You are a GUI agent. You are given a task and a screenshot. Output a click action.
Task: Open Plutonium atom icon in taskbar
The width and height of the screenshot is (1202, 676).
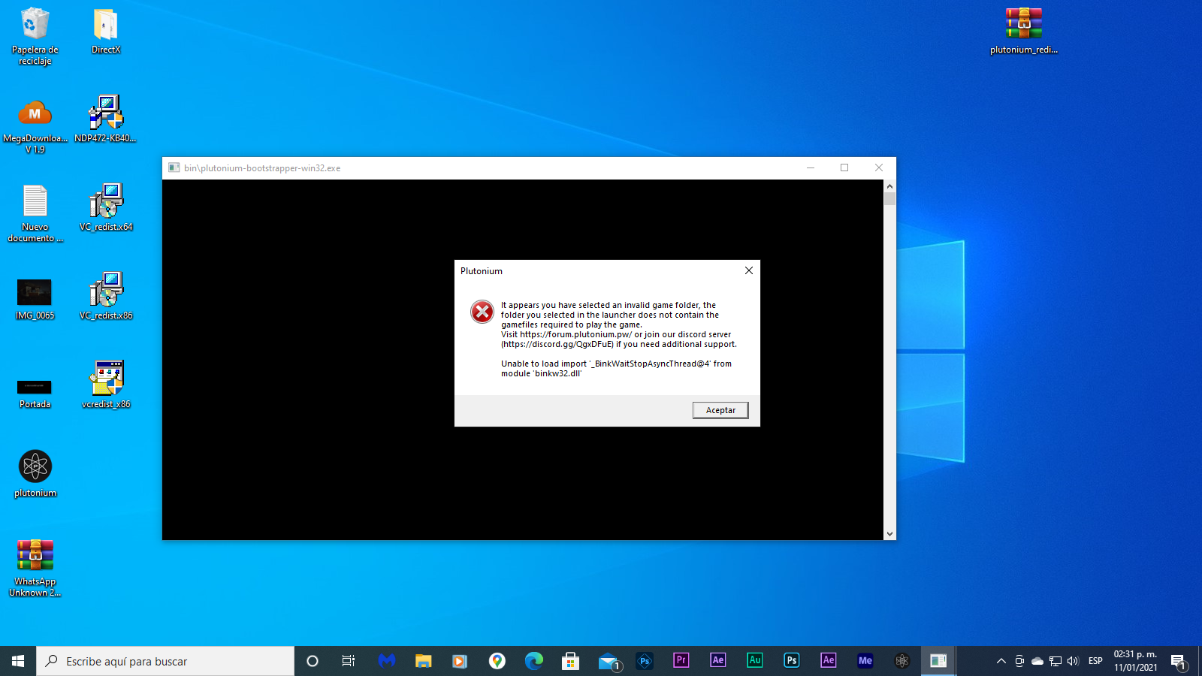[x=901, y=661]
